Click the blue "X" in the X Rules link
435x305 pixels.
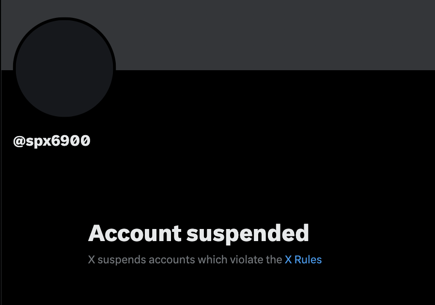click(x=288, y=260)
